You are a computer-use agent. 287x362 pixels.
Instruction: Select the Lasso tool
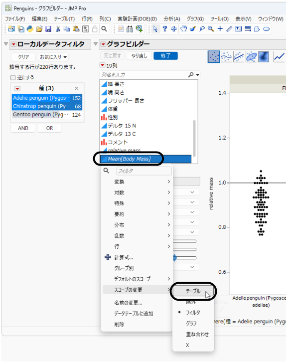pyautogui.click(x=202, y=29)
